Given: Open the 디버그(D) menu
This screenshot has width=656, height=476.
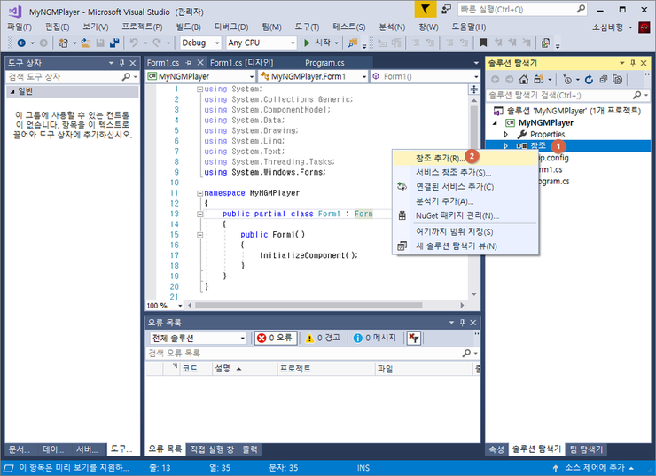Looking at the screenshot, I should pos(231,27).
